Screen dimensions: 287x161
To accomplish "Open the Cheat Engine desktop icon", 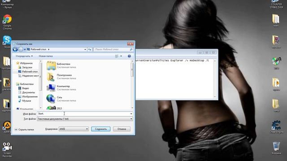I will [276, 127].
